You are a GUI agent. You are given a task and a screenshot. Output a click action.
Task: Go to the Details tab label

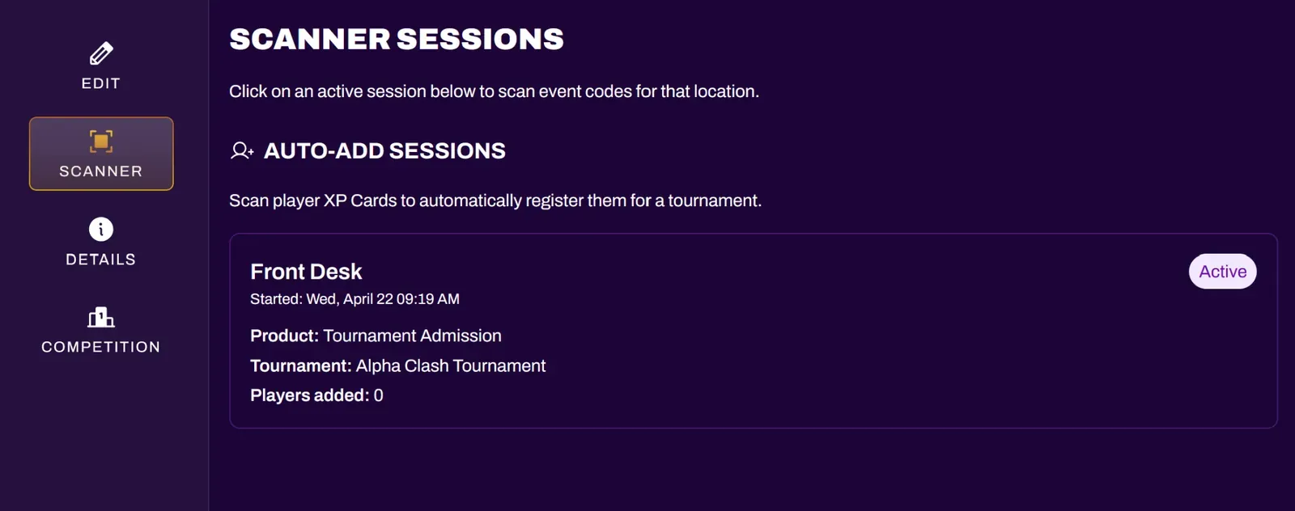(101, 260)
